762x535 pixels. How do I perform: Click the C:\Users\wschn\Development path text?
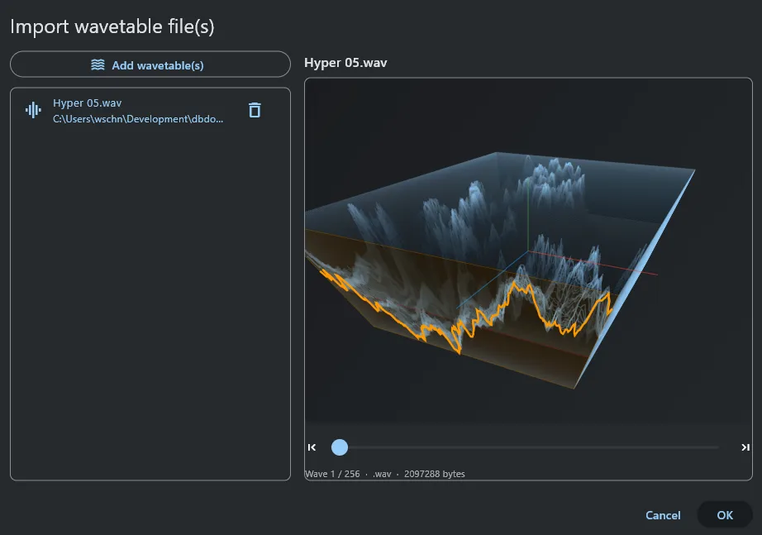pyautogui.click(x=138, y=119)
